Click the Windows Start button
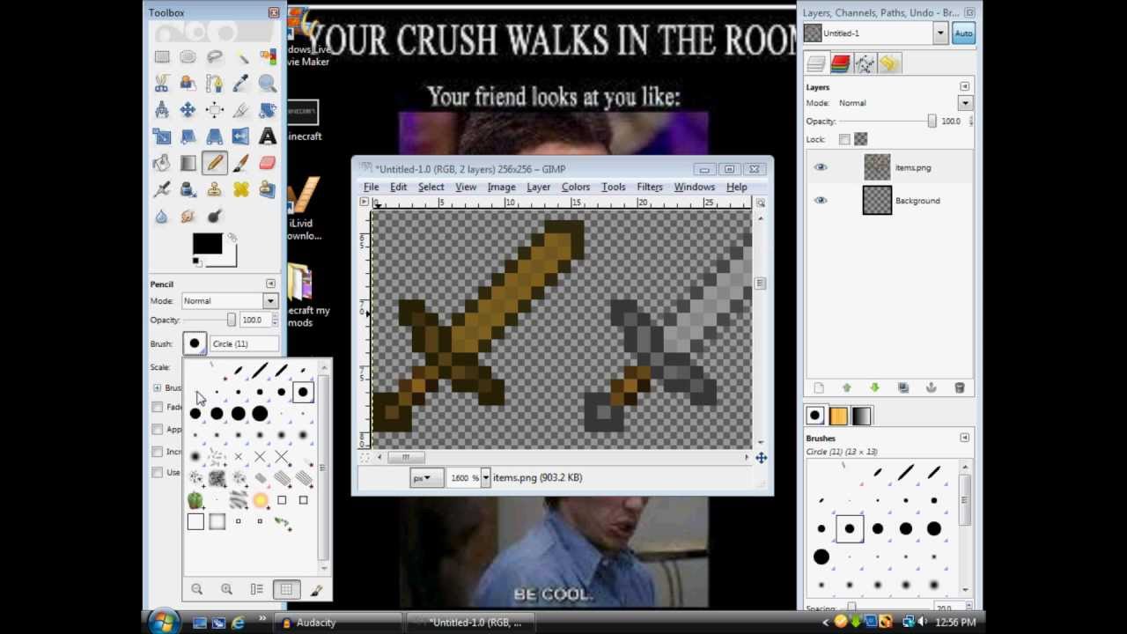The height and width of the screenshot is (634, 1127). (164, 622)
